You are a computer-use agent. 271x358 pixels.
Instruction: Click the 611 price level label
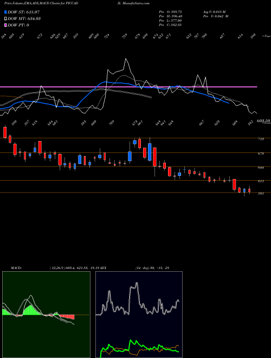(261, 181)
